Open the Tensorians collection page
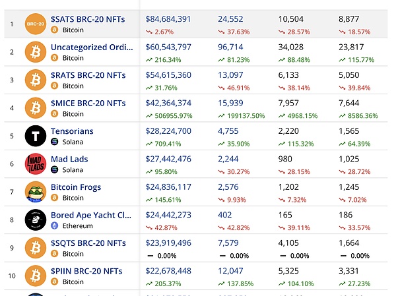Image resolution: width=396 pixels, height=296 pixels. pos(72,131)
